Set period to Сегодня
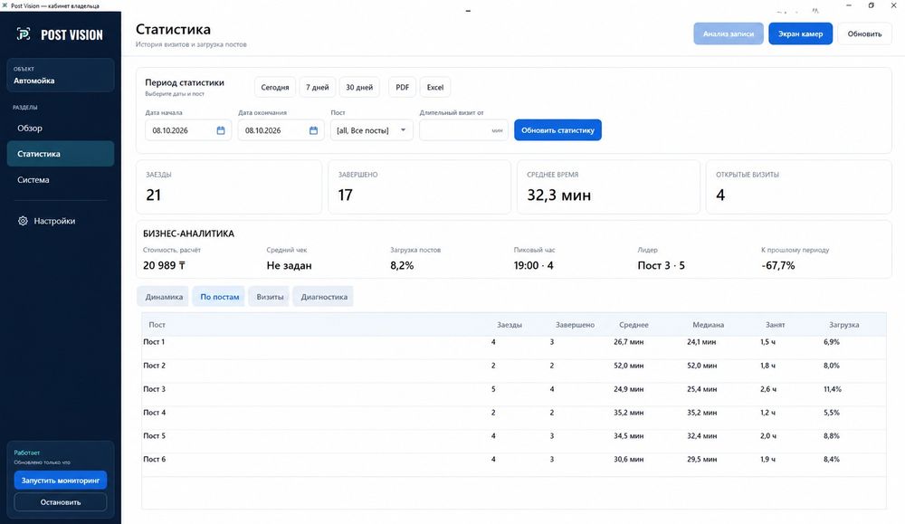Viewport: 905px width, 524px height. pos(275,87)
